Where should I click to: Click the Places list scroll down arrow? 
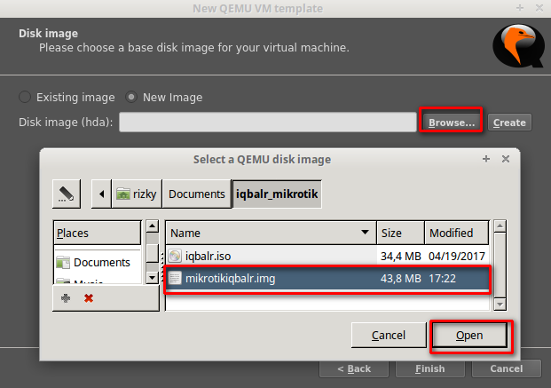pyautogui.click(x=152, y=278)
